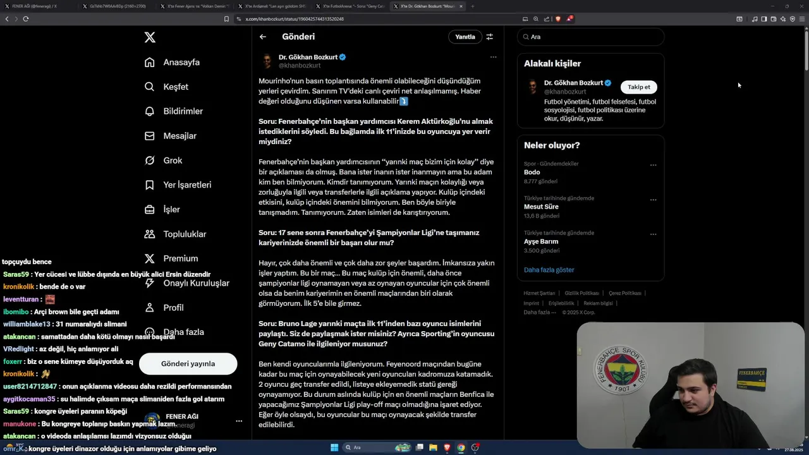Click the Anasayfa house icon
Screen dimensions: 809x455
coord(150,63)
